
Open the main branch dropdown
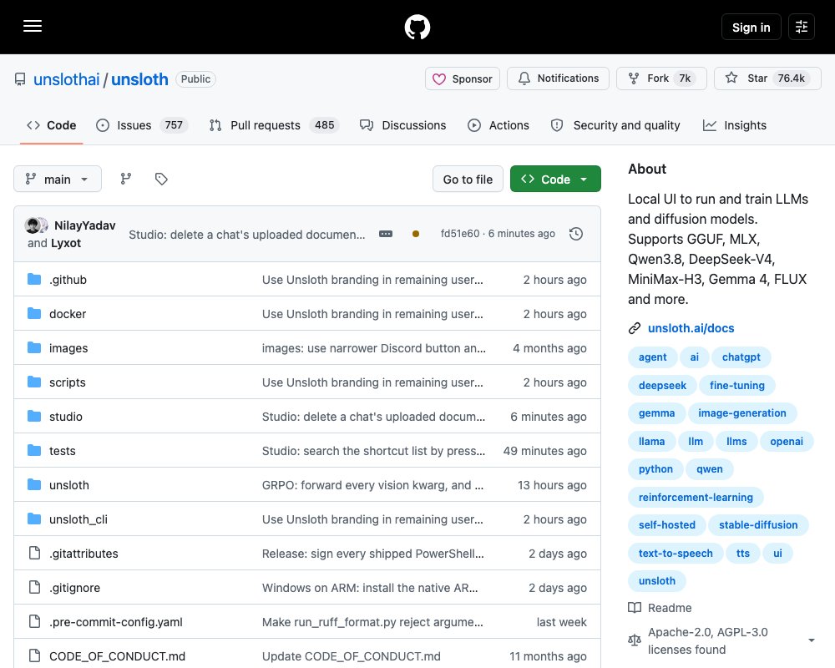(x=58, y=179)
